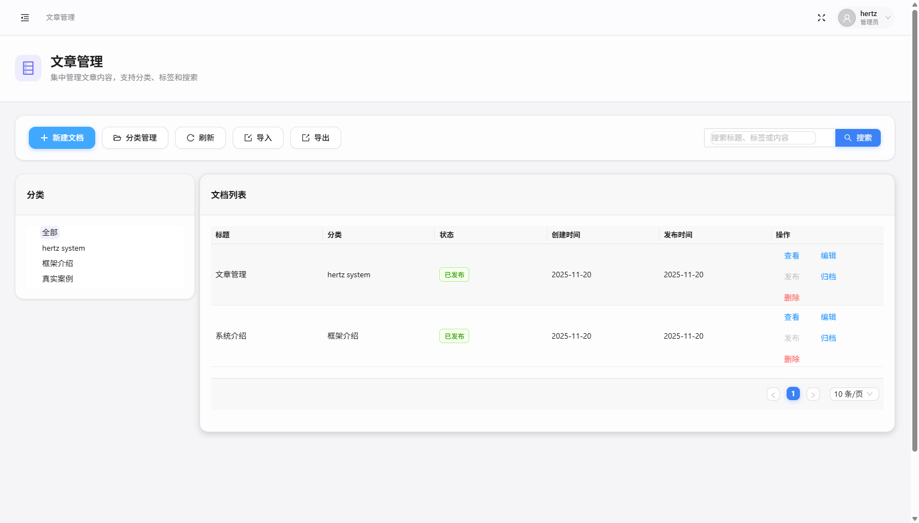
Task: Select the hertz system category
Action: 63,248
